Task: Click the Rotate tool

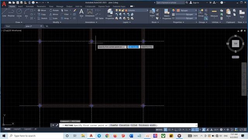Action: [x=54, y=10]
